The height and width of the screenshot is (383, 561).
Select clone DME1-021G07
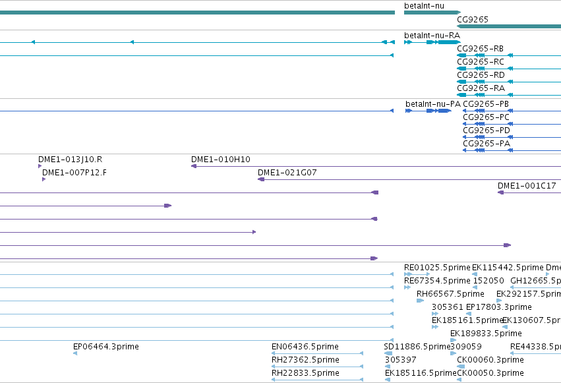(x=287, y=173)
